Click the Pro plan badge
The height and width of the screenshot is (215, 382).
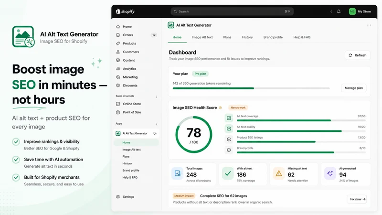200,74
